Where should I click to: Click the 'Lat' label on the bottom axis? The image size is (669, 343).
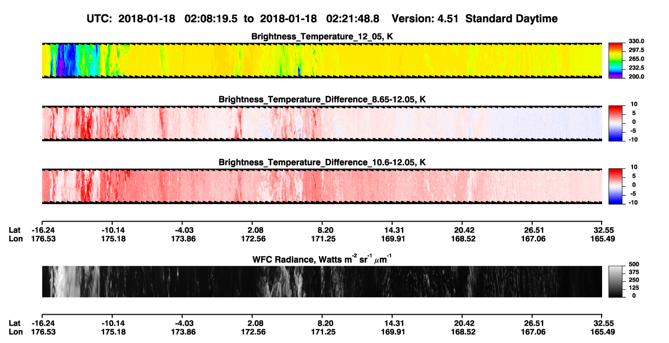coord(14,323)
